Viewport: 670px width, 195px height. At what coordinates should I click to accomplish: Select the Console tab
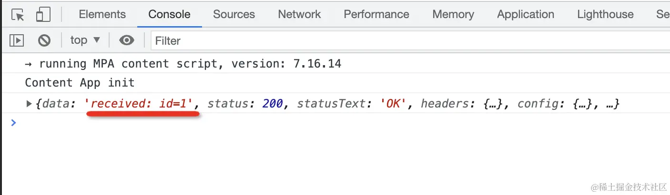[169, 15]
